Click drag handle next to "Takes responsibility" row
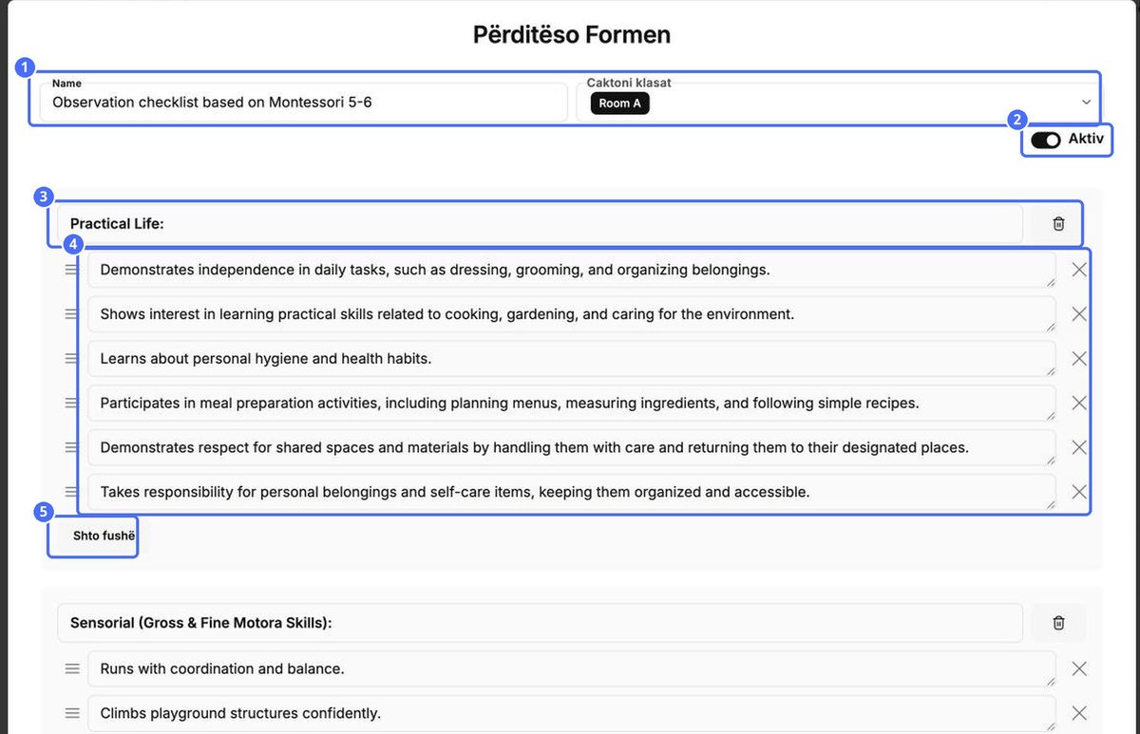1140x734 pixels. point(71,492)
